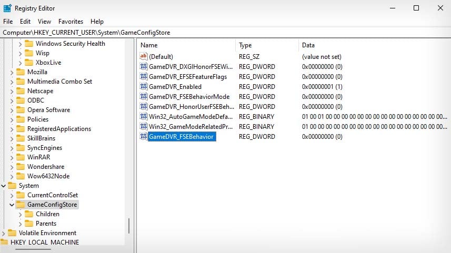Image resolution: width=451 pixels, height=253 pixels.
Task: Select GameDVR_EFSEFeatureFlags DWORD icon
Action: coord(144,76)
